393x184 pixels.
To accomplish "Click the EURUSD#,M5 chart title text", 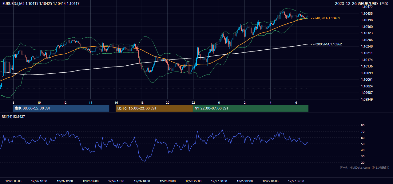I will pyautogui.click(x=41, y=4).
